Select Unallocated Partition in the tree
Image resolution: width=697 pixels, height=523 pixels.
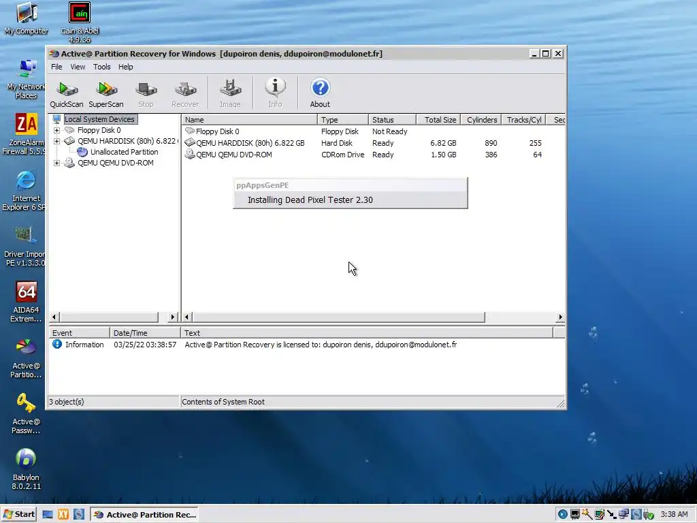click(x=124, y=152)
